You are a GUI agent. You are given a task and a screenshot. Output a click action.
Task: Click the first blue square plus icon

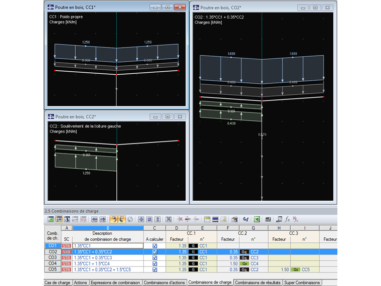141,219
